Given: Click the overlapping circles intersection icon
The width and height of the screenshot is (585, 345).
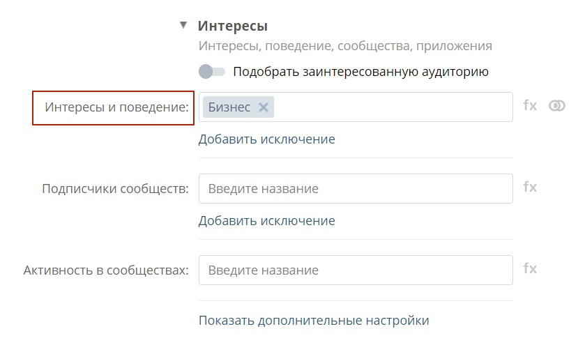Looking at the screenshot, I should tap(556, 106).
